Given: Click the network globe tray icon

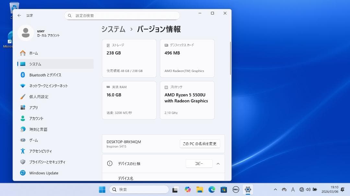Looking at the screenshot, I should coord(302,190).
